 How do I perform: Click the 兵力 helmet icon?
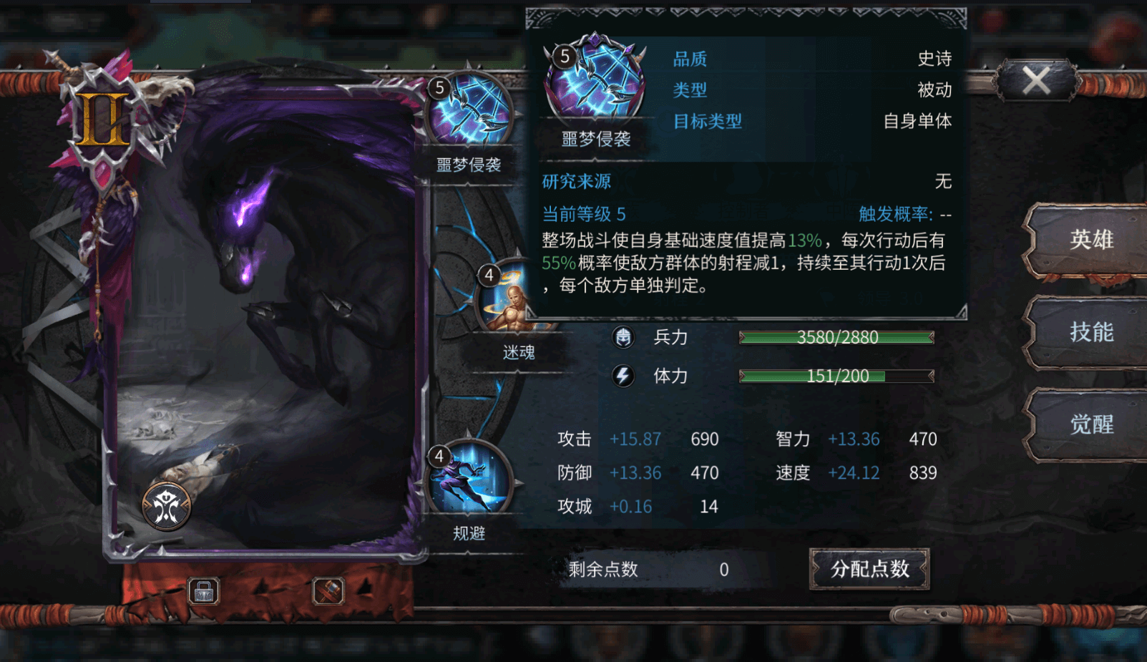pyautogui.click(x=623, y=337)
